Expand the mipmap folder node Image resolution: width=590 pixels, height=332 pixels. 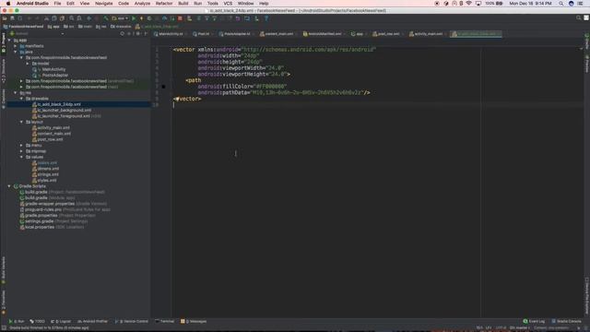coord(21,151)
